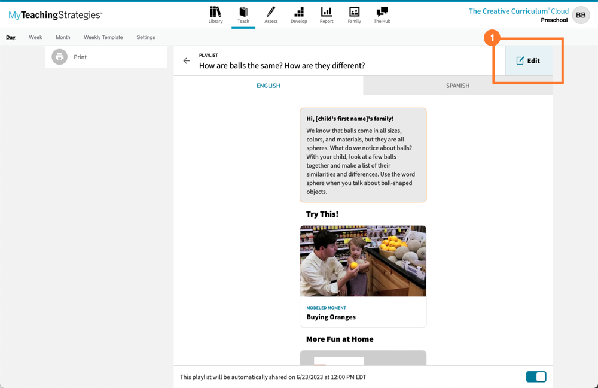
Task: Open the Library section
Action: tap(215, 15)
